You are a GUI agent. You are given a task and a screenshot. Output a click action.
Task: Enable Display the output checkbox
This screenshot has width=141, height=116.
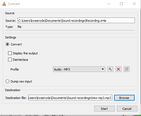[10, 53]
